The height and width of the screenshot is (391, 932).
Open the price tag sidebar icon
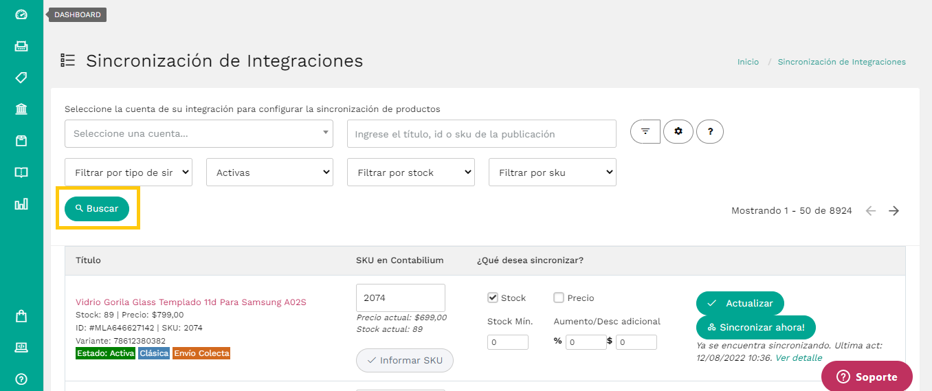(21, 78)
